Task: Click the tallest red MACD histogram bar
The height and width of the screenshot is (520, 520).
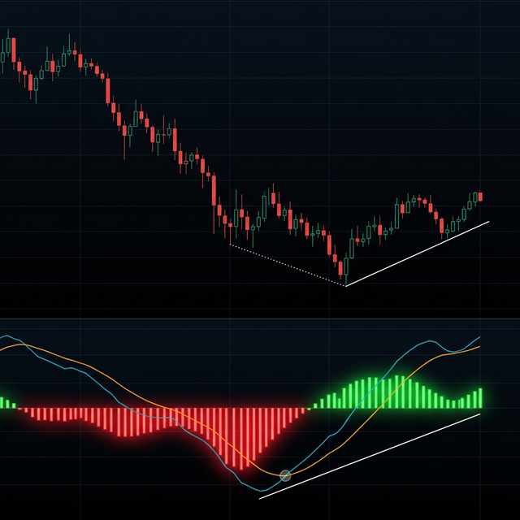Action: pyautogui.click(x=241, y=439)
